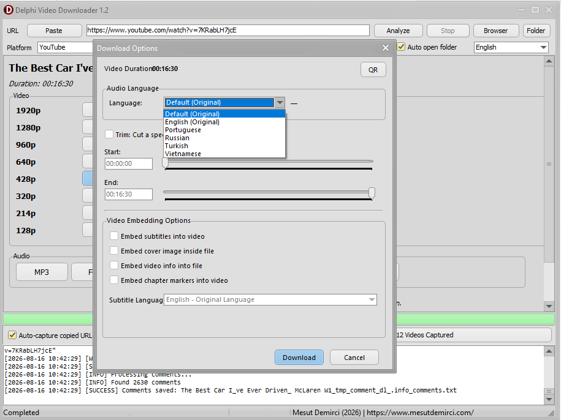This screenshot has width=561, height=420.
Task: Click the 128p resolution label
Action: (x=26, y=231)
